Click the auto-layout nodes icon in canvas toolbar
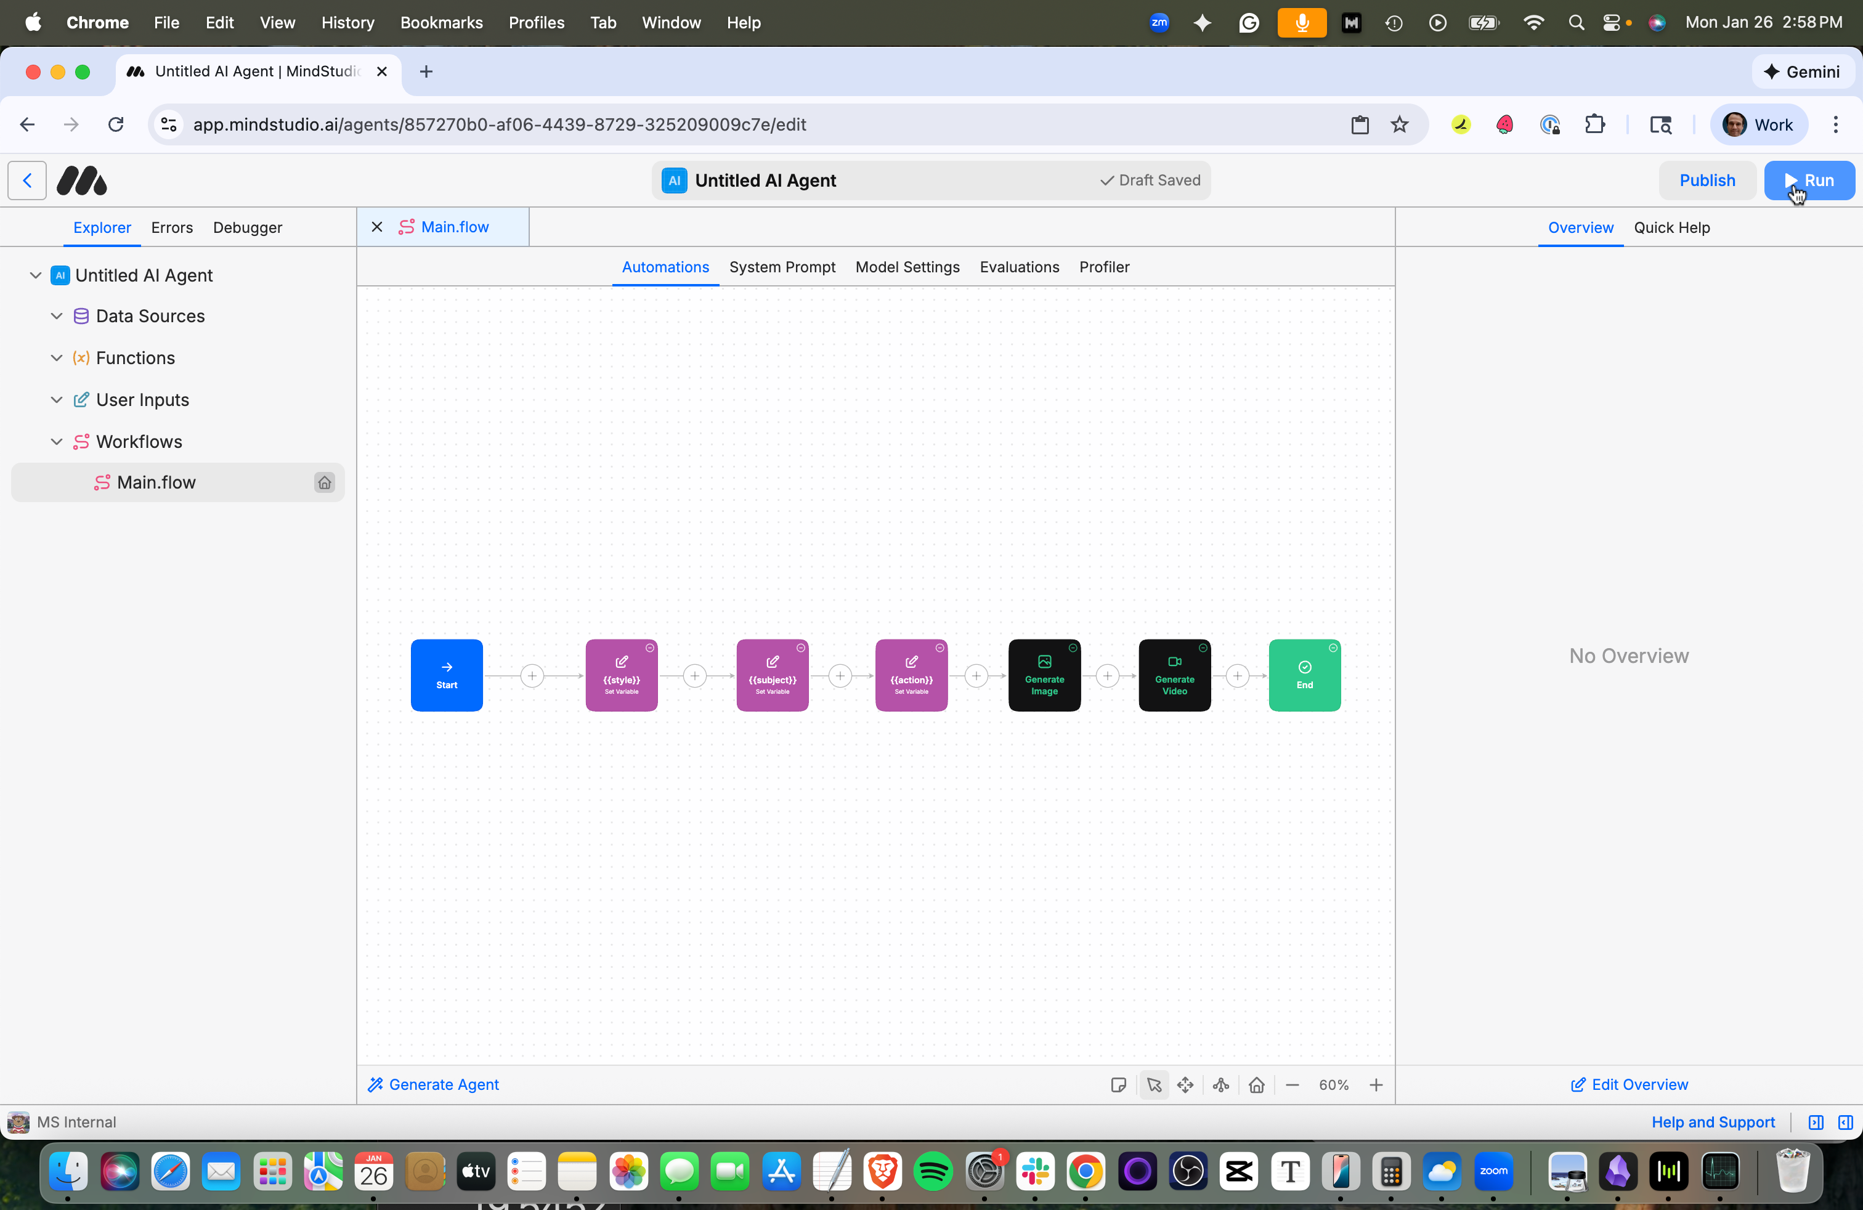Viewport: 1863px width, 1210px height. coord(1221,1085)
